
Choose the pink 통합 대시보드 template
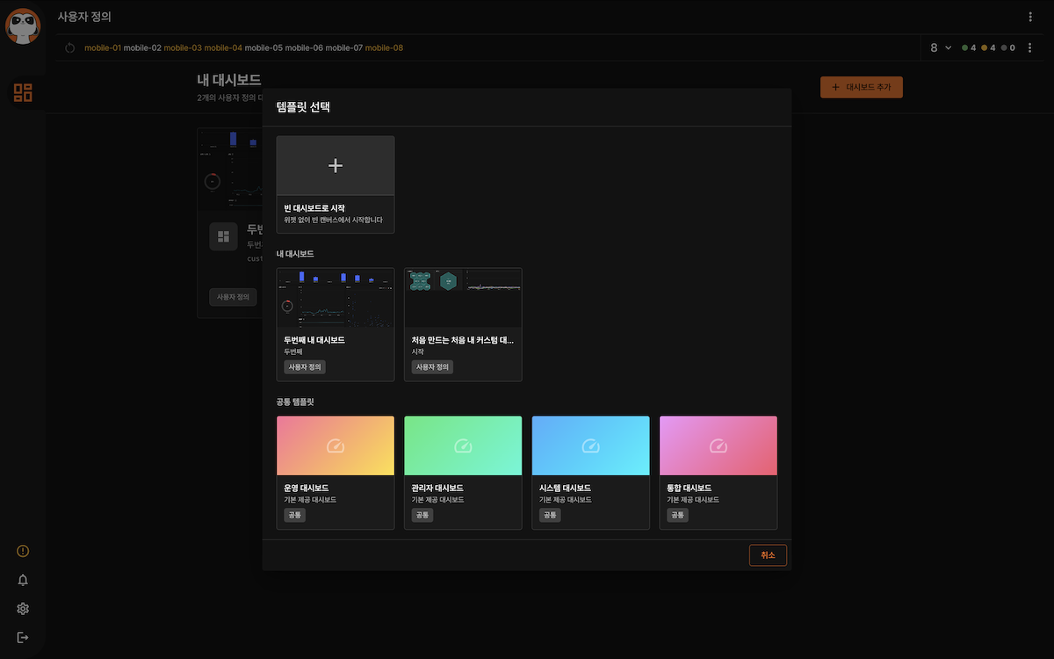[718, 472]
